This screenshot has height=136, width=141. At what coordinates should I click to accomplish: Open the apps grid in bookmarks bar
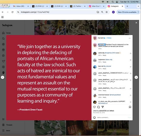(x=2, y=17)
